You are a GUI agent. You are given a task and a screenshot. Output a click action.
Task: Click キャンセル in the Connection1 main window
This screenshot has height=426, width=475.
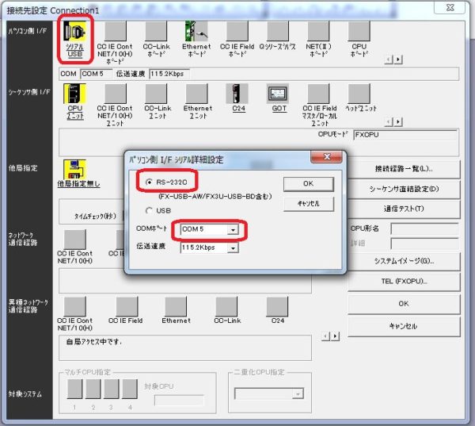click(404, 326)
